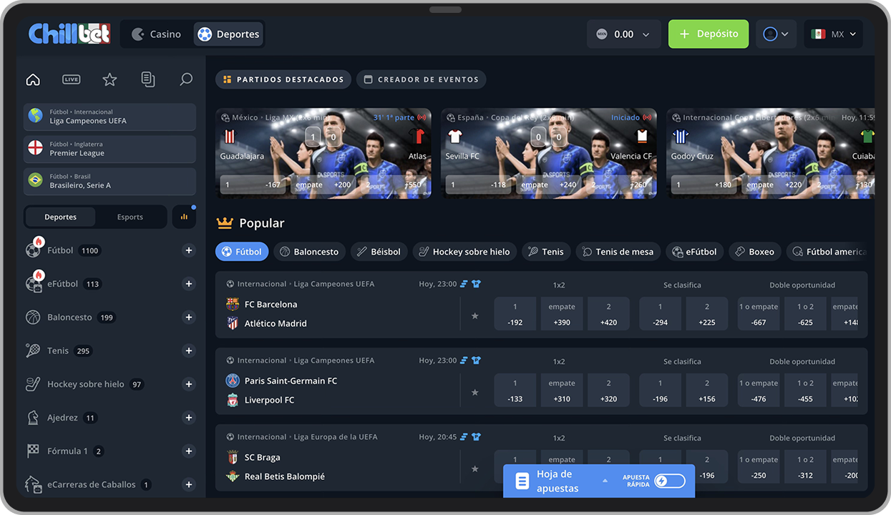
Task: Open the balance 0.00 dropdown
Action: 623,34
